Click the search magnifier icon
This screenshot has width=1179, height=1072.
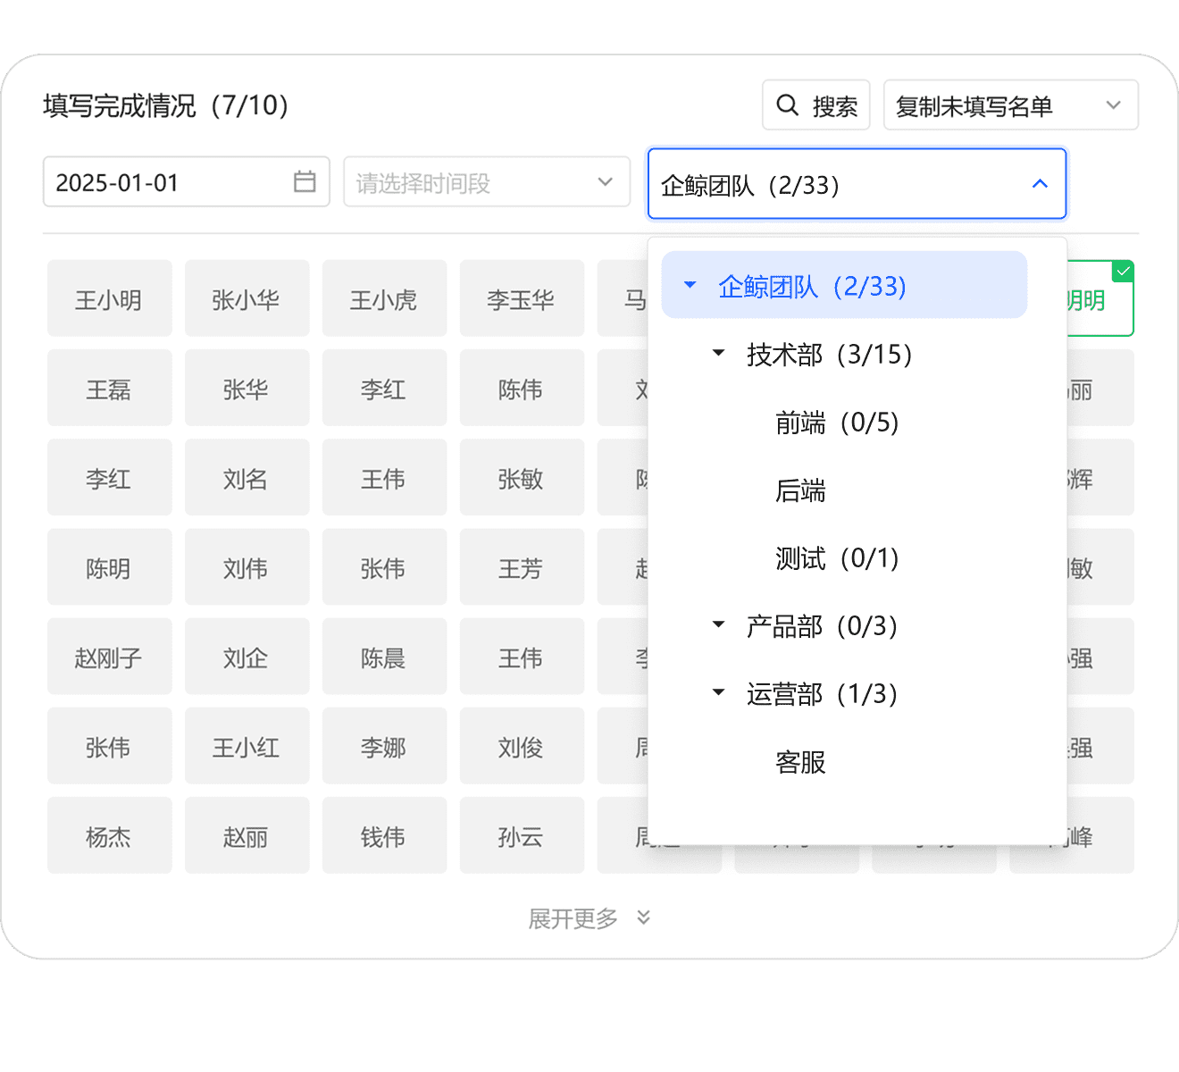[787, 105]
